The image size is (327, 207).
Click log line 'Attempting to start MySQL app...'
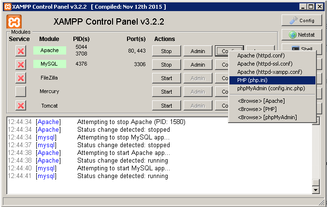pyautogui.click(x=124, y=168)
